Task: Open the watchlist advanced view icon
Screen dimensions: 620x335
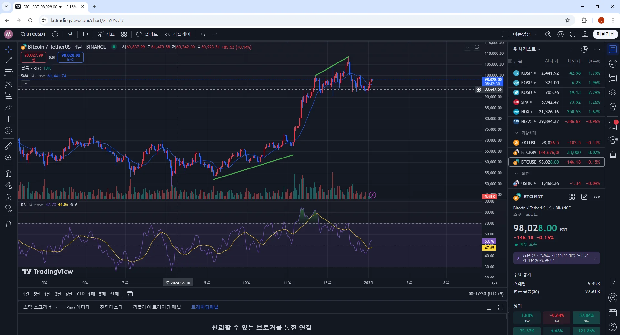Action: [584, 49]
